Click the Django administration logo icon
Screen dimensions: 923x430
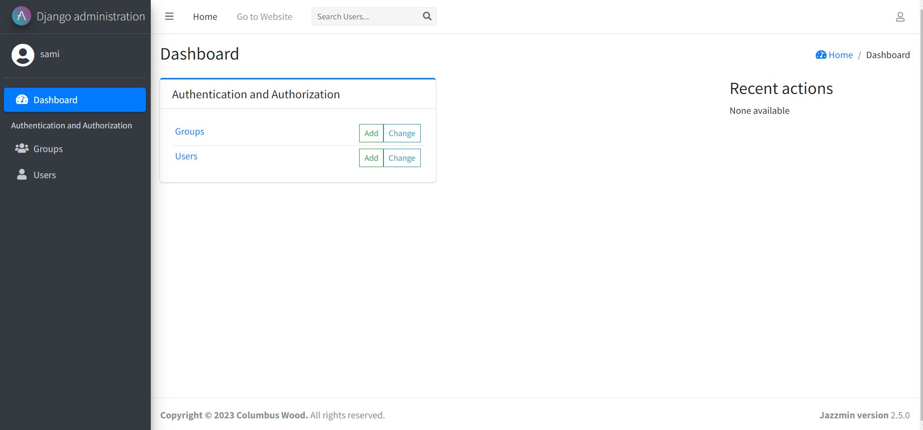[21, 16]
